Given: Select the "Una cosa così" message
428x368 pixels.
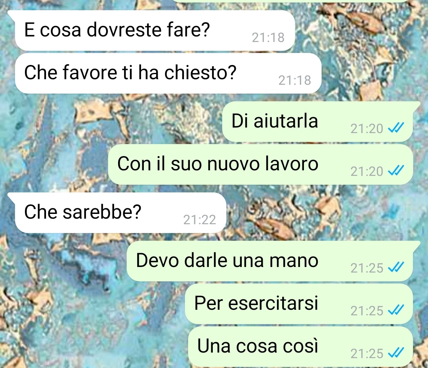Looking at the screenshot, I should pyautogui.click(x=300, y=347).
